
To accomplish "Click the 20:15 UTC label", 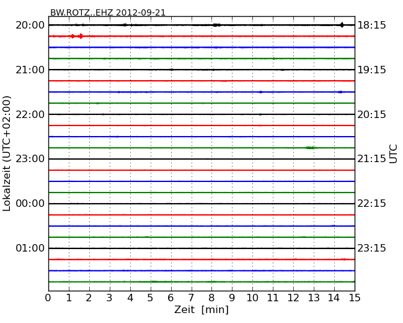I will pyautogui.click(x=371, y=114).
